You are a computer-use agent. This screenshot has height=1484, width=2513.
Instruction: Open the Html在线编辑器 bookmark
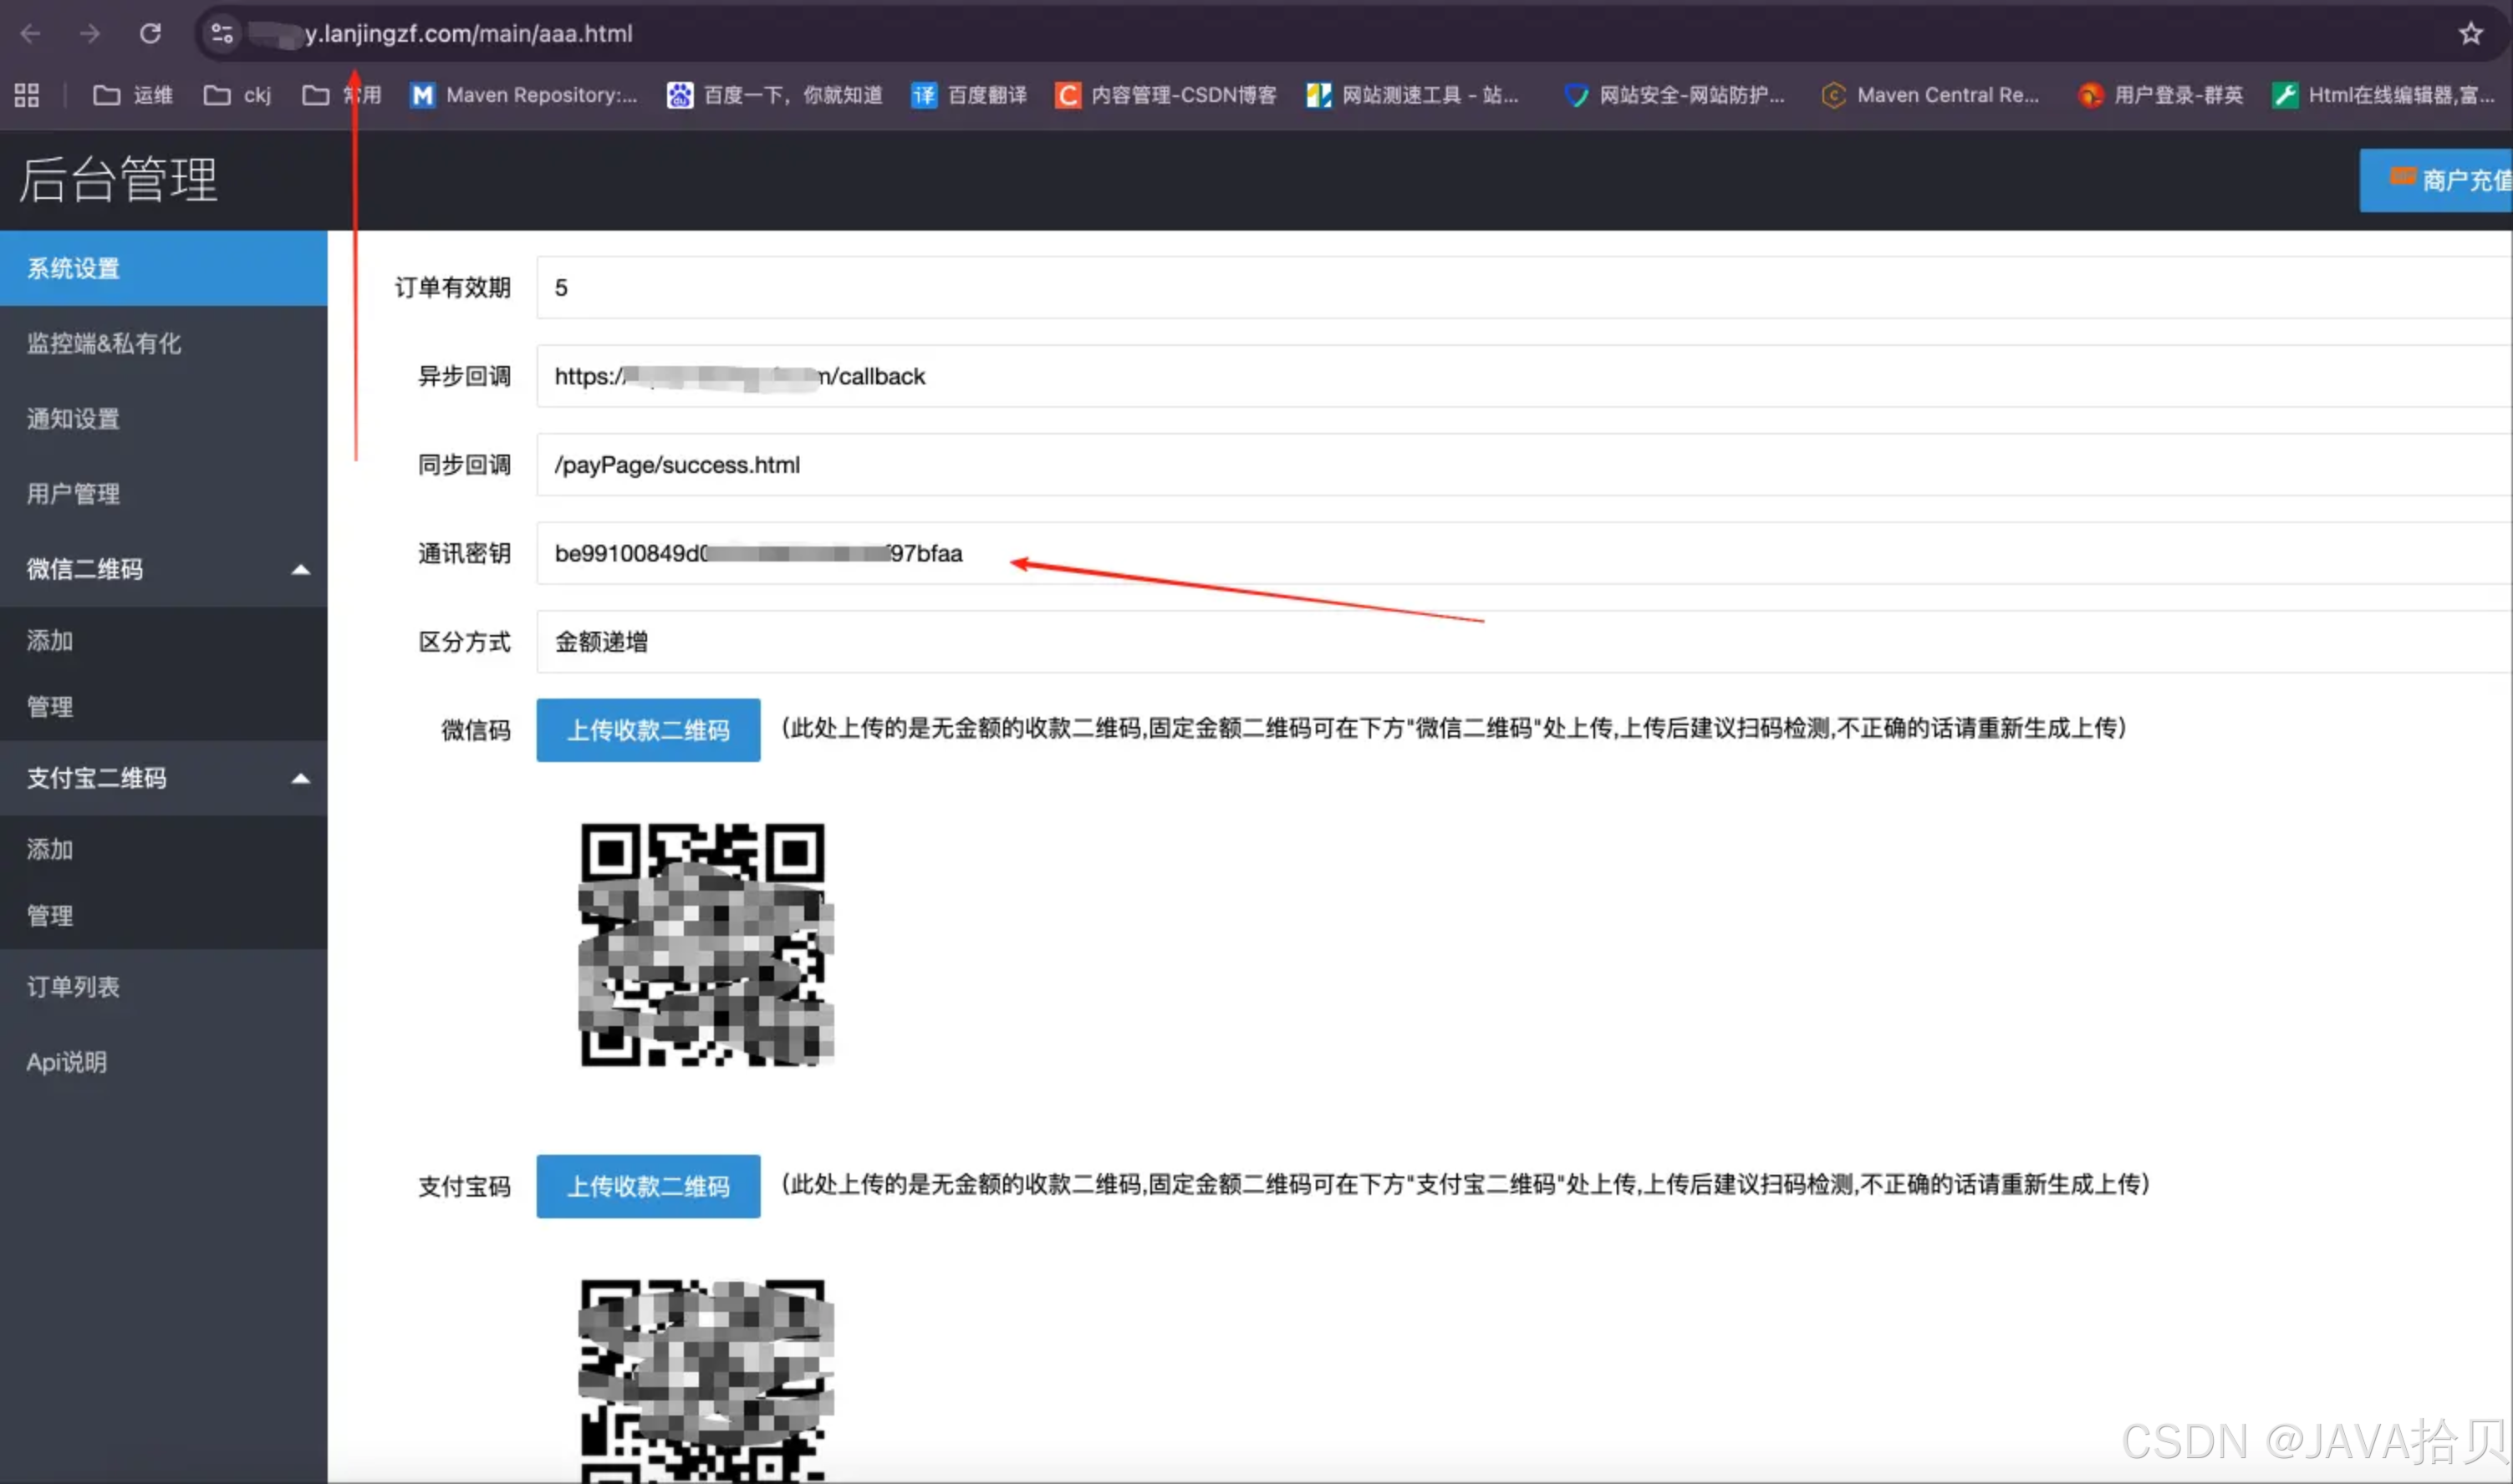(x=2384, y=95)
